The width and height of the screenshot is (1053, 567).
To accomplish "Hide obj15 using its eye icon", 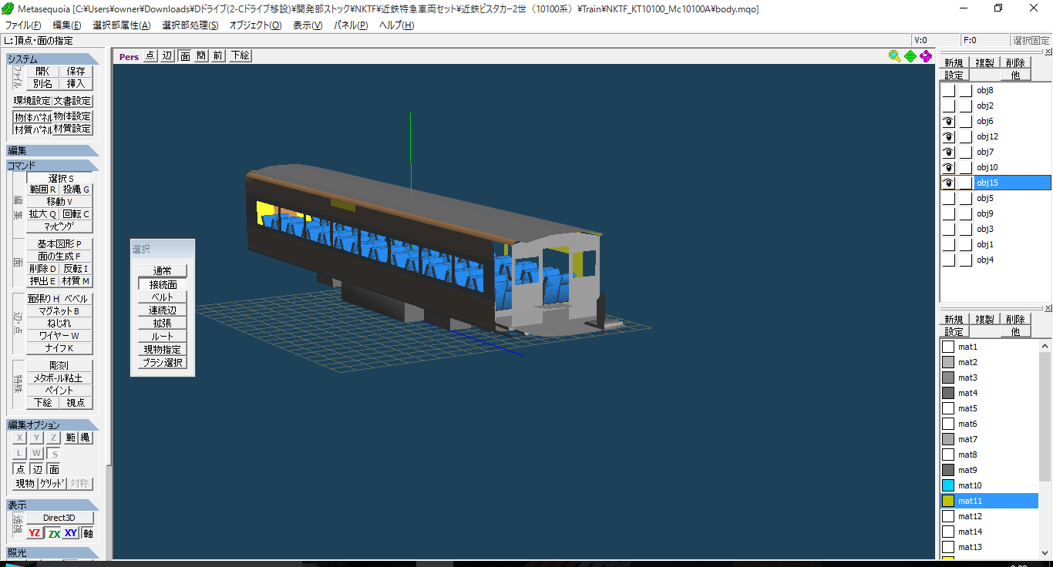I will pyautogui.click(x=949, y=183).
